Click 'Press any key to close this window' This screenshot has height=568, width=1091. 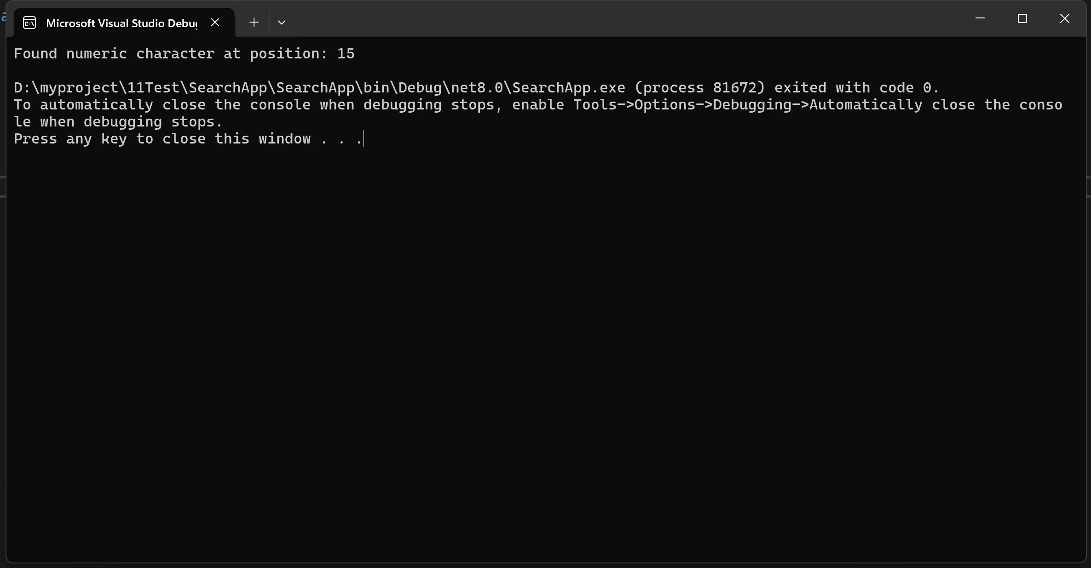(x=162, y=138)
